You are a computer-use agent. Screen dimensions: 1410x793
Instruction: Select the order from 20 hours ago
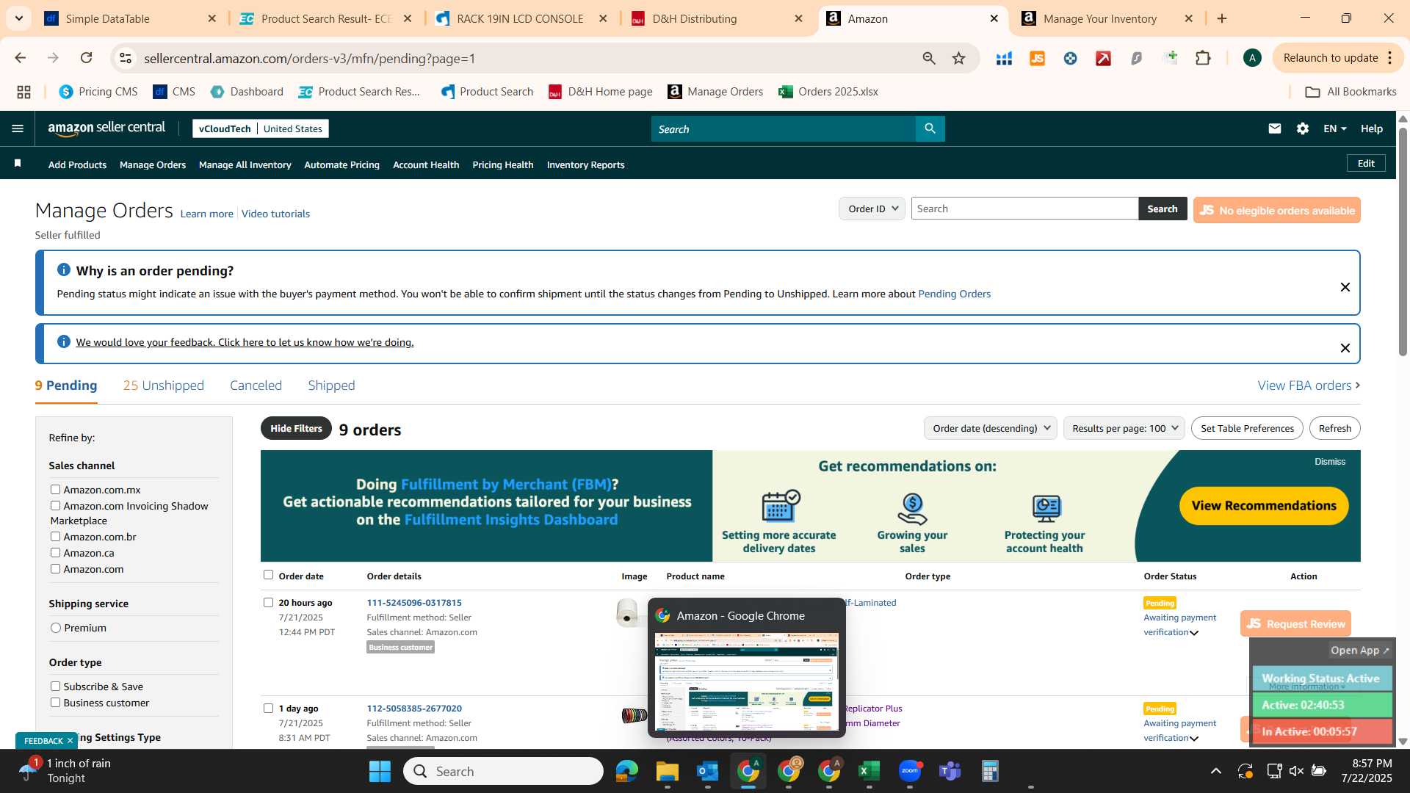click(x=268, y=602)
